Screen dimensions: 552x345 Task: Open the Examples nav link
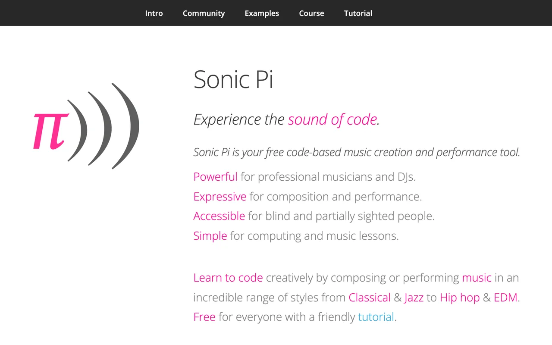pyautogui.click(x=262, y=13)
